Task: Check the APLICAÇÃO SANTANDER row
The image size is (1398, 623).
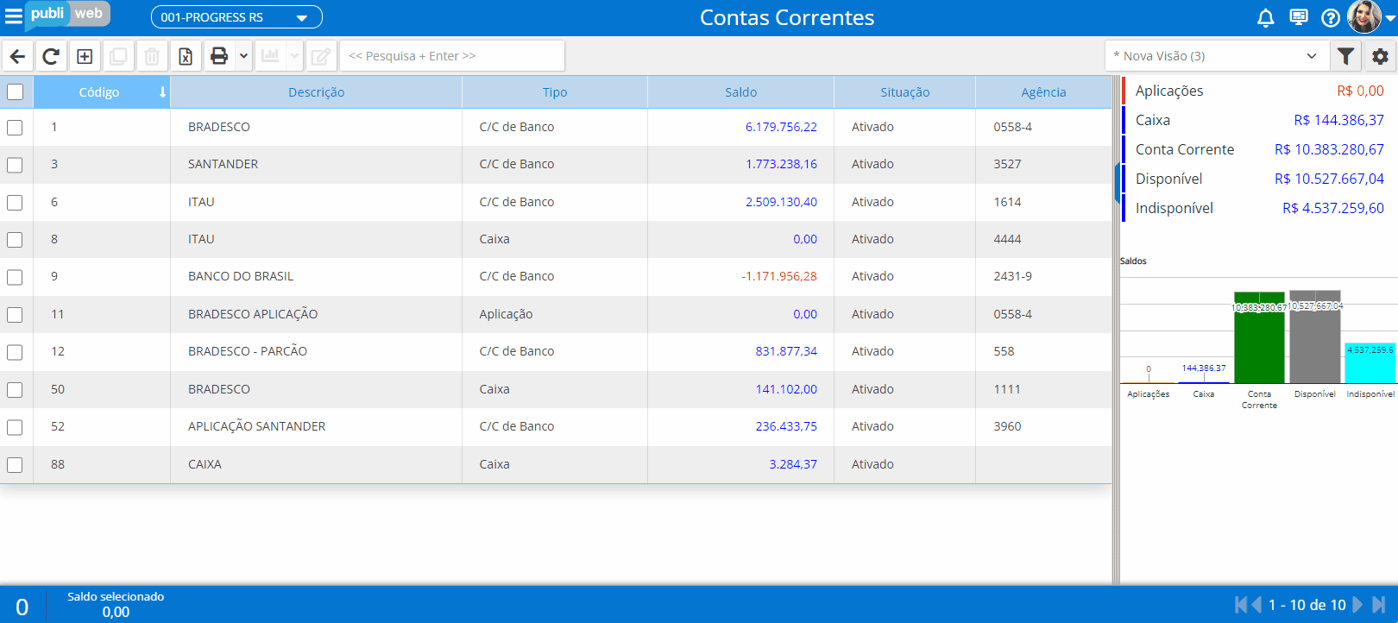Action: [15, 427]
